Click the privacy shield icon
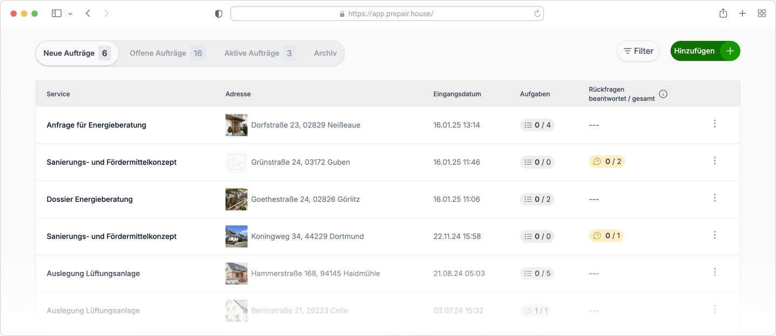The width and height of the screenshot is (776, 336). coord(219,14)
